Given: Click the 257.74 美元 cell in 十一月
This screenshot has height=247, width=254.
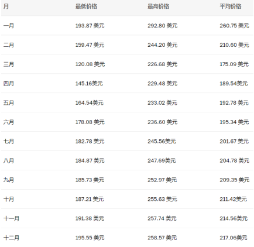Looking at the screenshot, I should tap(162, 218).
